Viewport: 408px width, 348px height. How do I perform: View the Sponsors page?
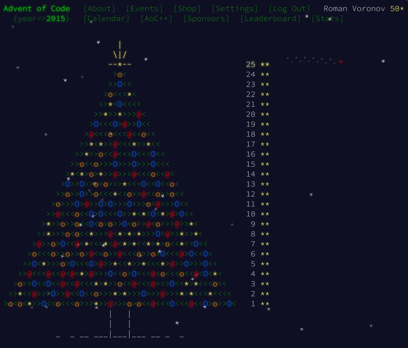pos(206,18)
